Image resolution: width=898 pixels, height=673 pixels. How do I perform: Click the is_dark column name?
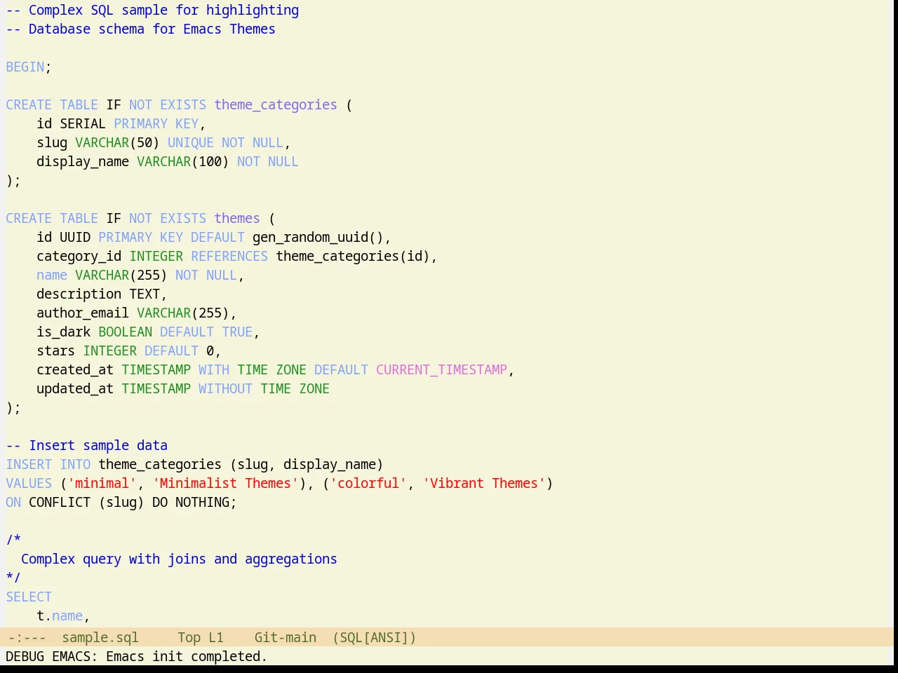pyautogui.click(x=64, y=332)
